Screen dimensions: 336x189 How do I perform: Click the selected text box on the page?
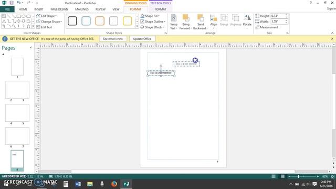[161, 73]
